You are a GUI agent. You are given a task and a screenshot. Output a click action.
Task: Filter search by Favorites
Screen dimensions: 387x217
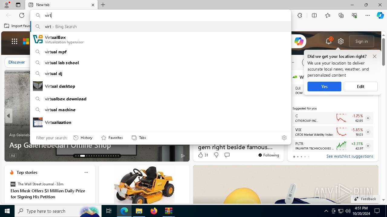[x=112, y=138]
